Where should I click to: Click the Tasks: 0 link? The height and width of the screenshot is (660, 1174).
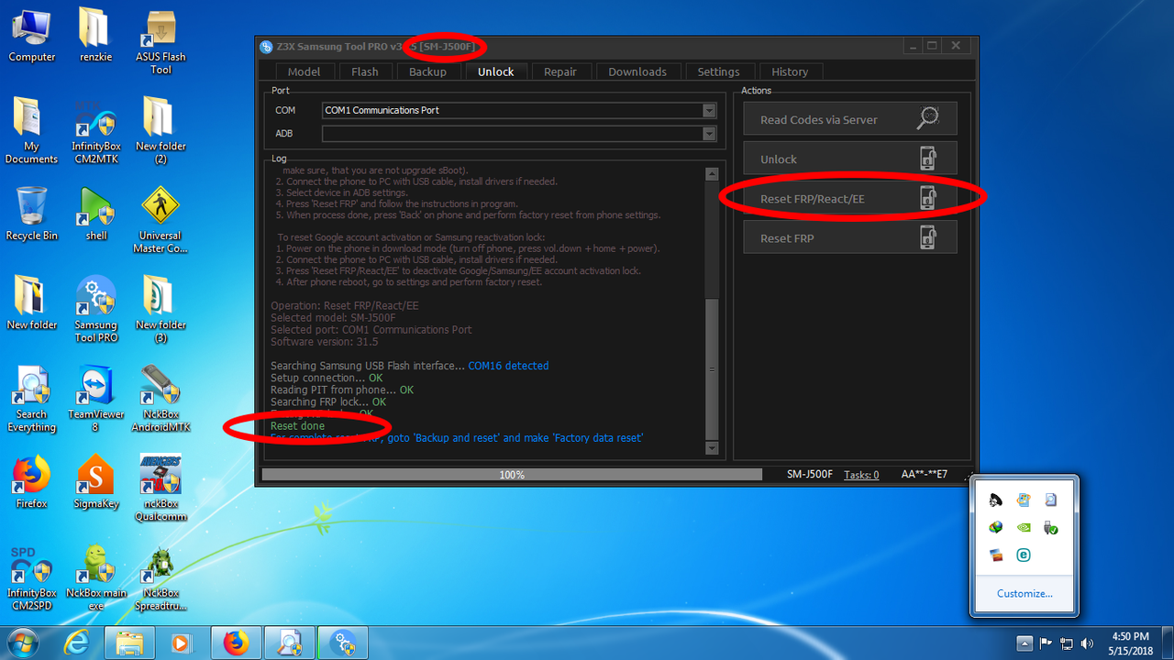(861, 475)
